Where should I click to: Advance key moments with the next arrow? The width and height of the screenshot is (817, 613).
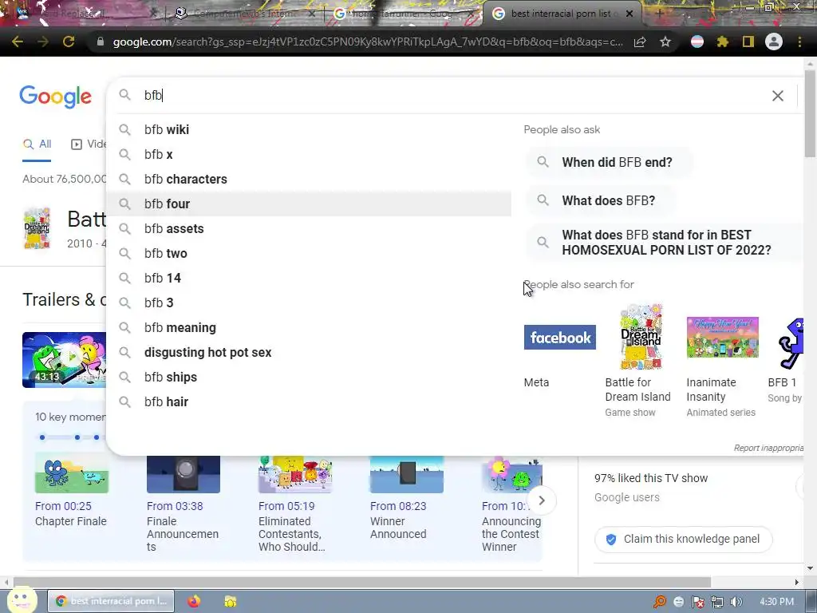542,500
